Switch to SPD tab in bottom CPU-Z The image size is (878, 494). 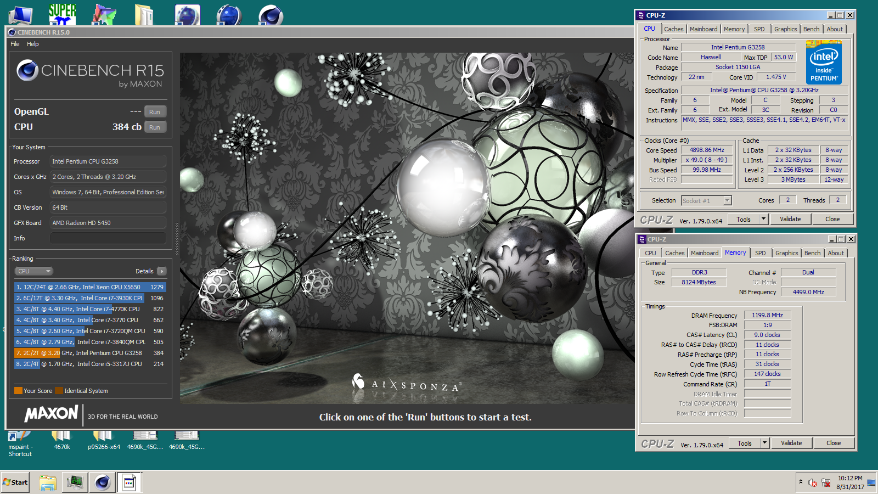pos(760,253)
